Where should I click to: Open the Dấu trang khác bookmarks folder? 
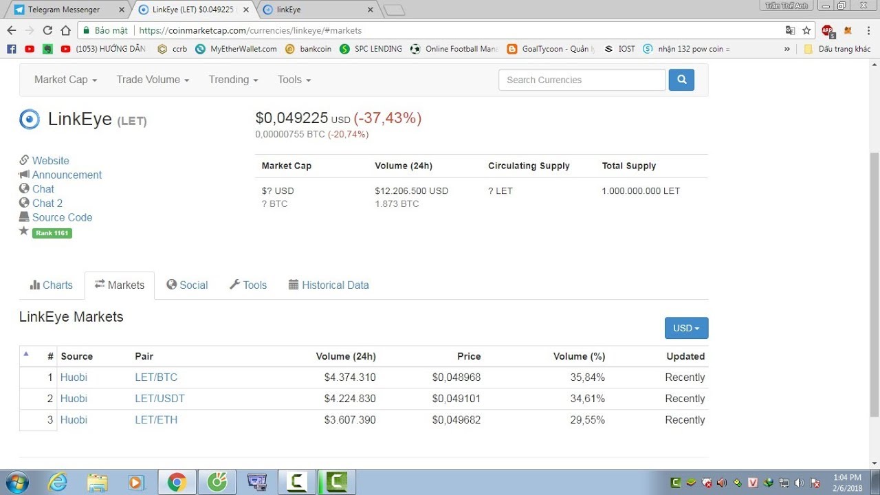[837, 49]
